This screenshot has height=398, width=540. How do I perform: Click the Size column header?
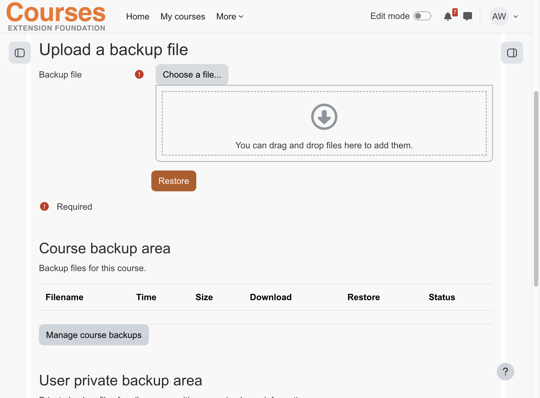[204, 297]
